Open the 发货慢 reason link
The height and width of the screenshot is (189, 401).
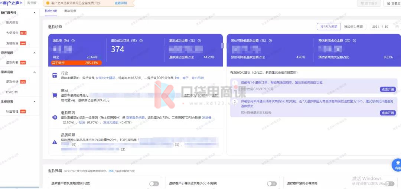[x=207, y=118]
